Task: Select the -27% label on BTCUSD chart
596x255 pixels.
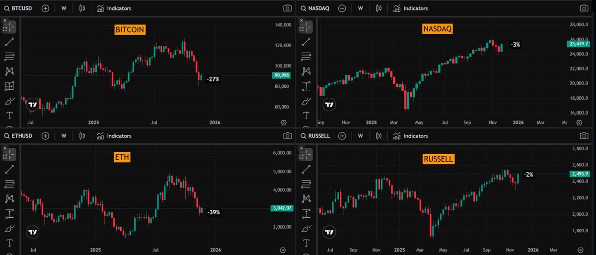Action: [213, 78]
